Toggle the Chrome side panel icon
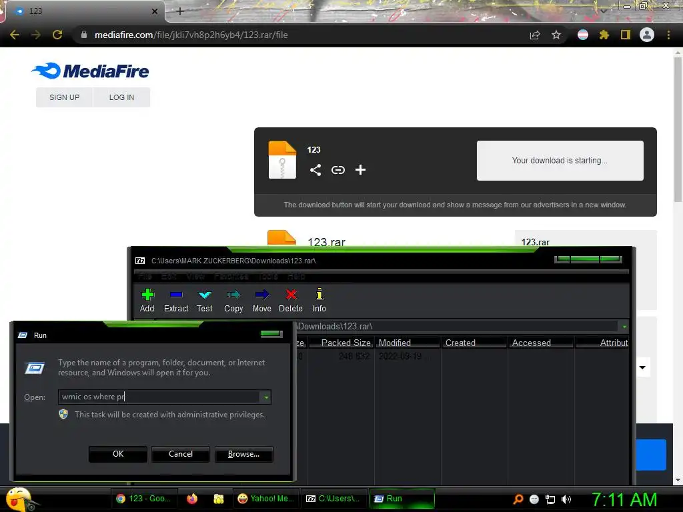The height and width of the screenshot is (512, 683). pyautogui.click(x=626, y=35)
